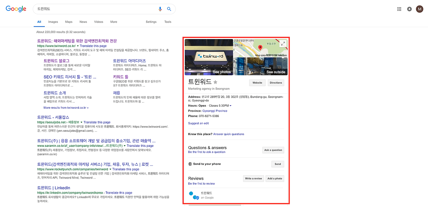428x206 pixels.
Task: Open the Settings dropdown menu
Action: [151, 22]
